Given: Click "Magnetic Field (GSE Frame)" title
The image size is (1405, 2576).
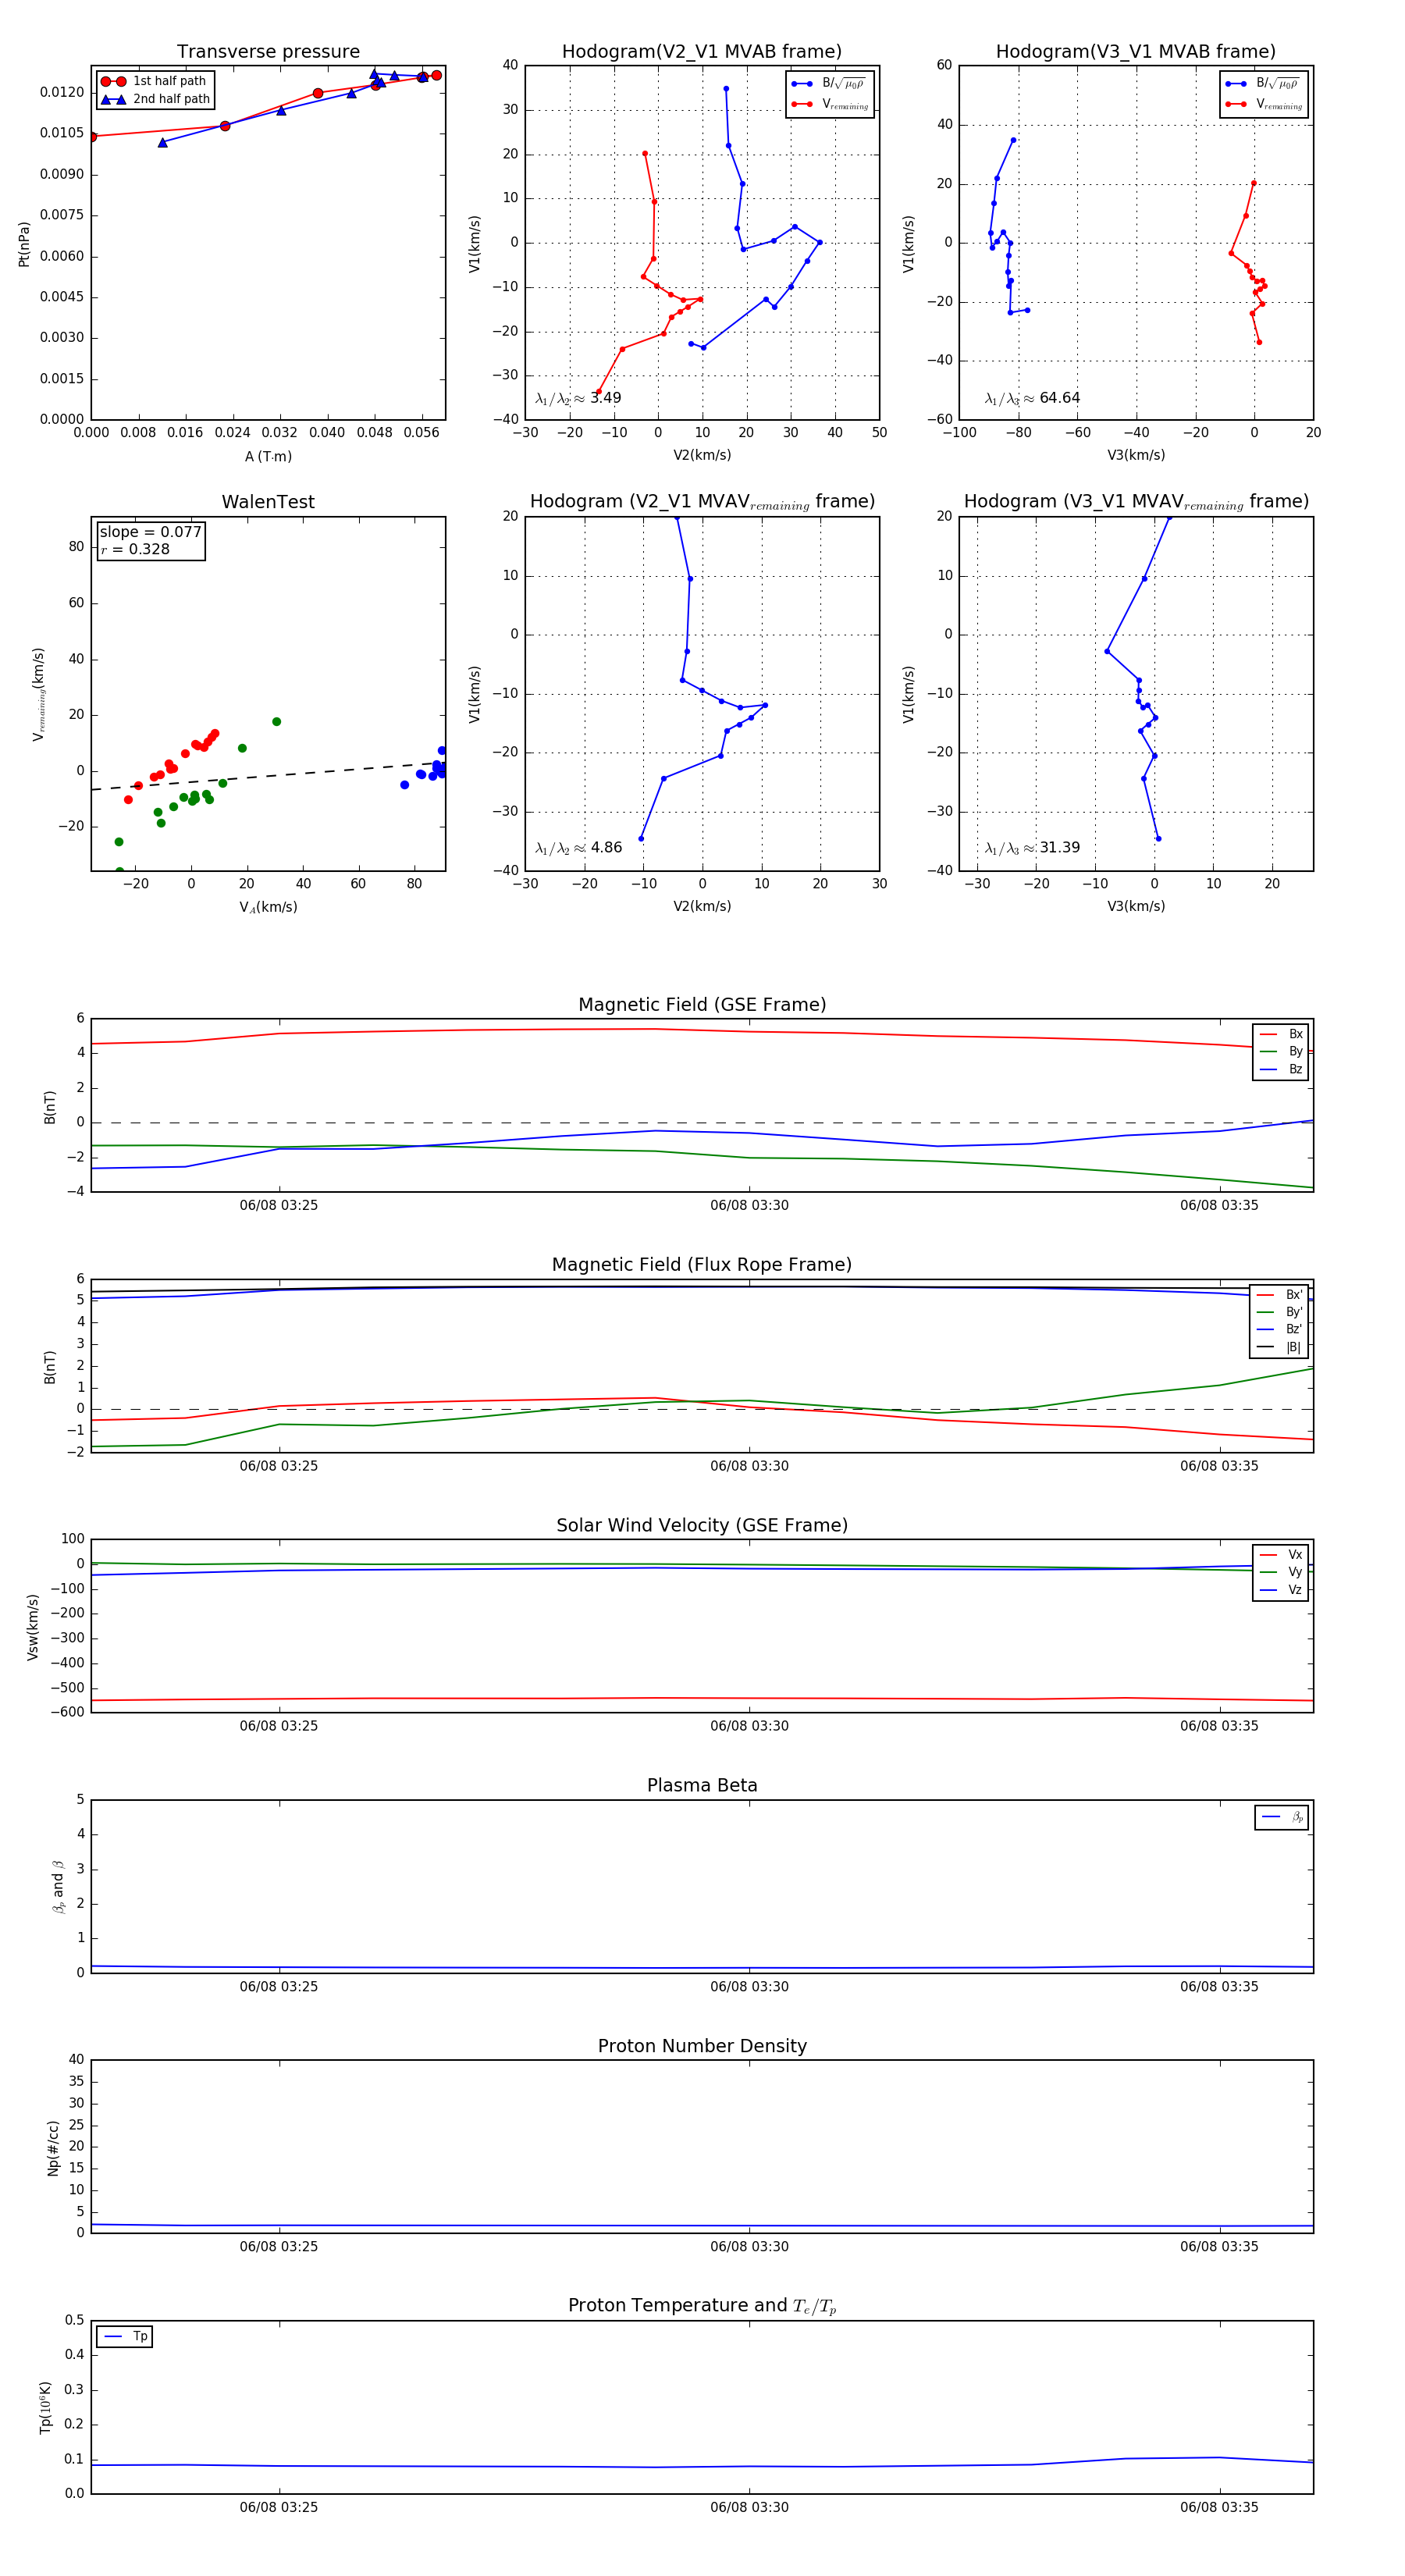Looking at the screenshot, I should coord(702,1005).
